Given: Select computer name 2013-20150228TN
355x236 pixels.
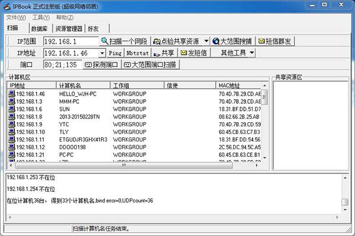Looking at the screenshot, I should click(79, 117).
